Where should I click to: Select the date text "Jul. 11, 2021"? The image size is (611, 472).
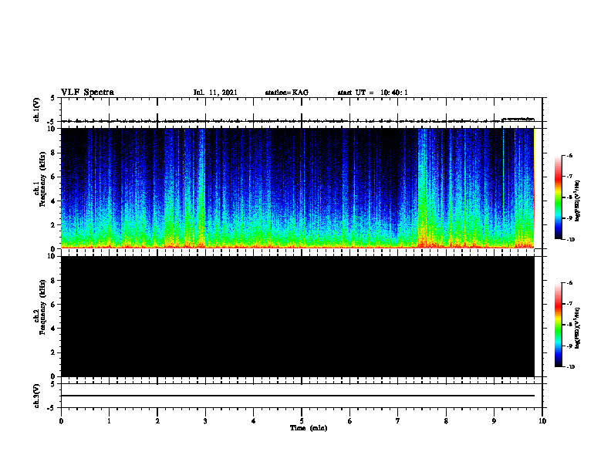point(215,93)
